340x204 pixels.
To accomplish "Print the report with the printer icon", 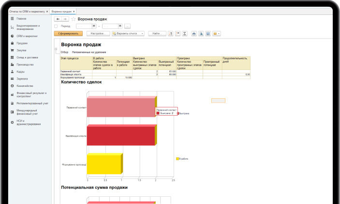I will point(194,34).
